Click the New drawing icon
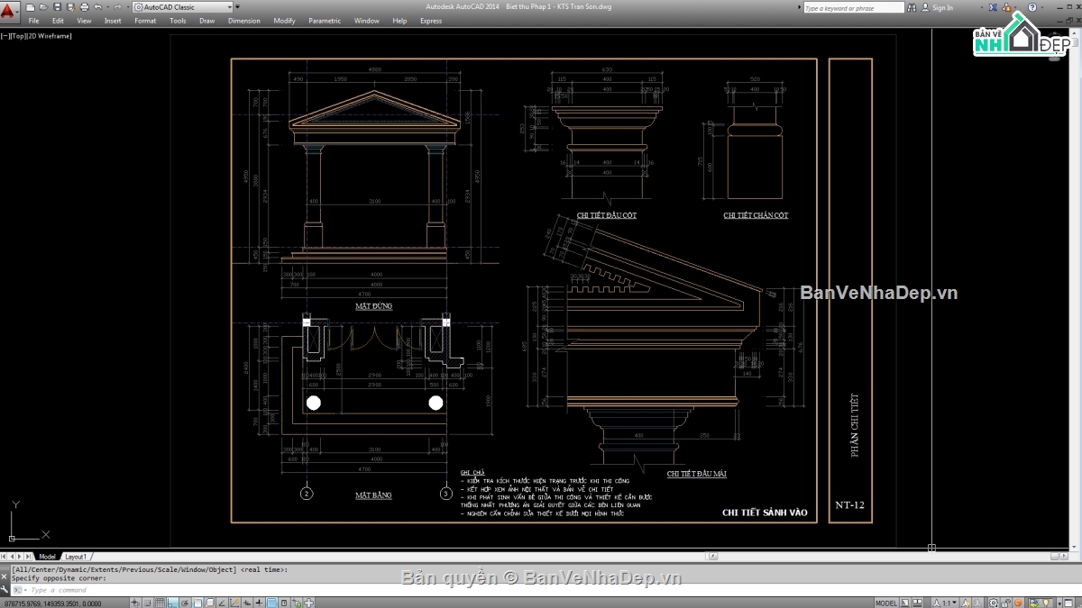Viewport: 1082px width, 608px height. [x=30, y=7]
